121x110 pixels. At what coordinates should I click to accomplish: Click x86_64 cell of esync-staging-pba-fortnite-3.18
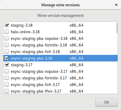[77, 45]
